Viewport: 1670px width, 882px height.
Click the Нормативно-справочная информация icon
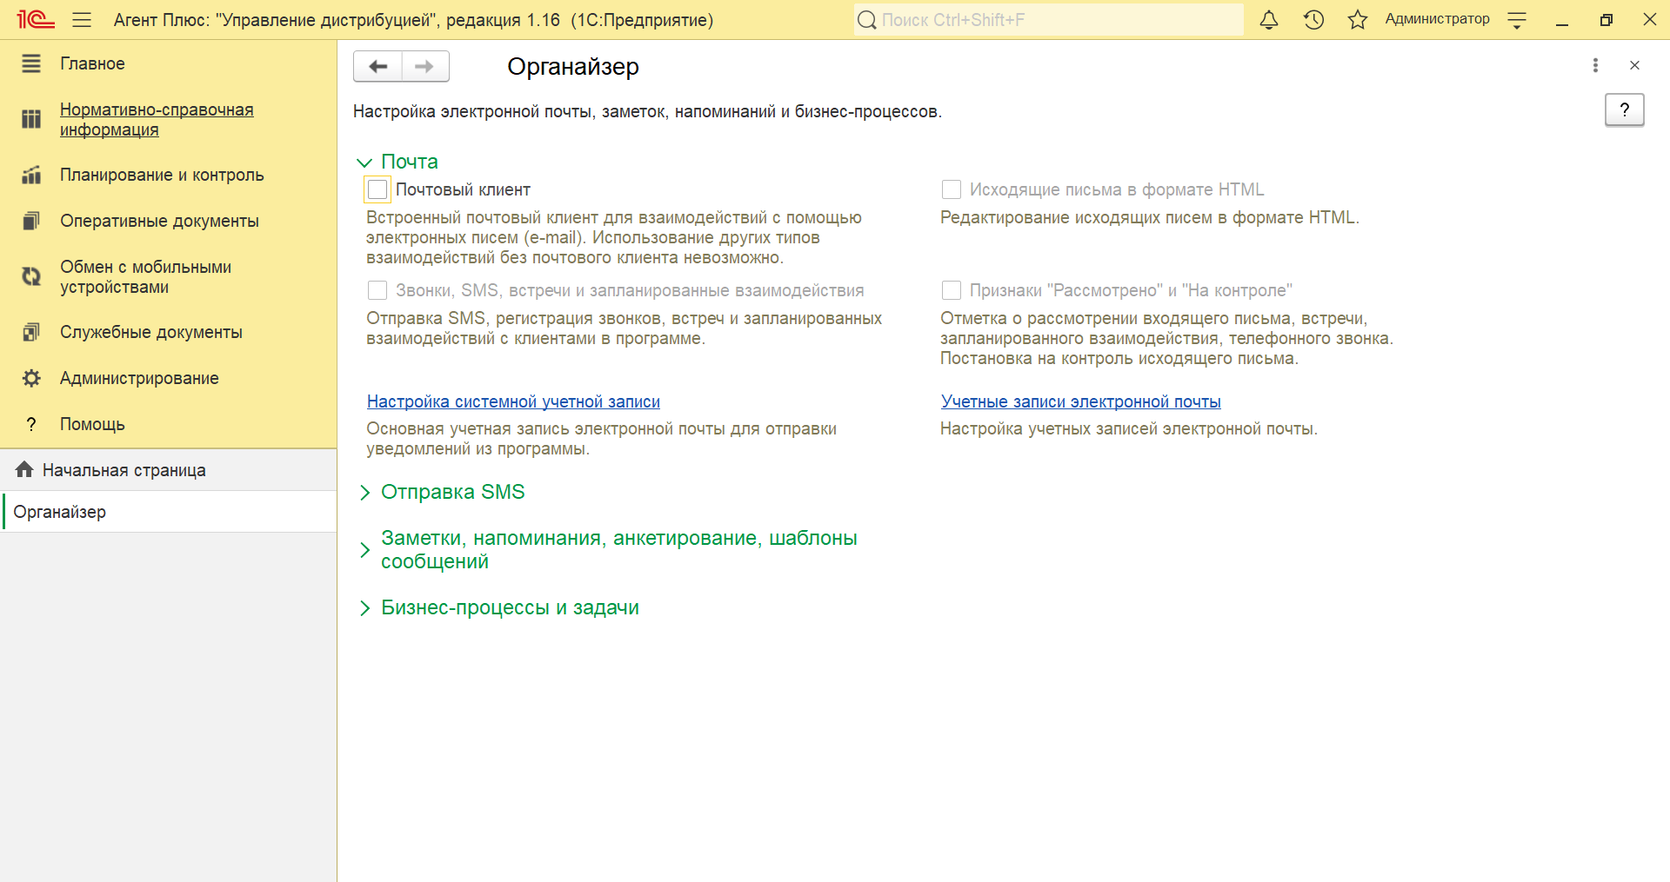pyautogui.click(x=31, y=119)
